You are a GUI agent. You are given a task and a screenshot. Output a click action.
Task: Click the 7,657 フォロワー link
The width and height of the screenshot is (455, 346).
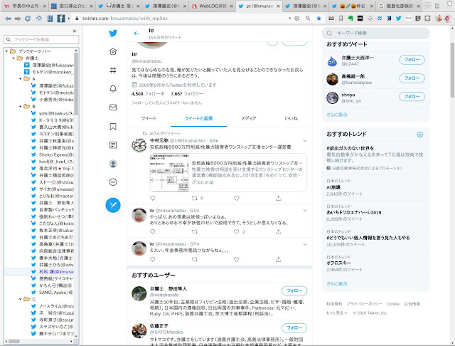click(187, 94)
